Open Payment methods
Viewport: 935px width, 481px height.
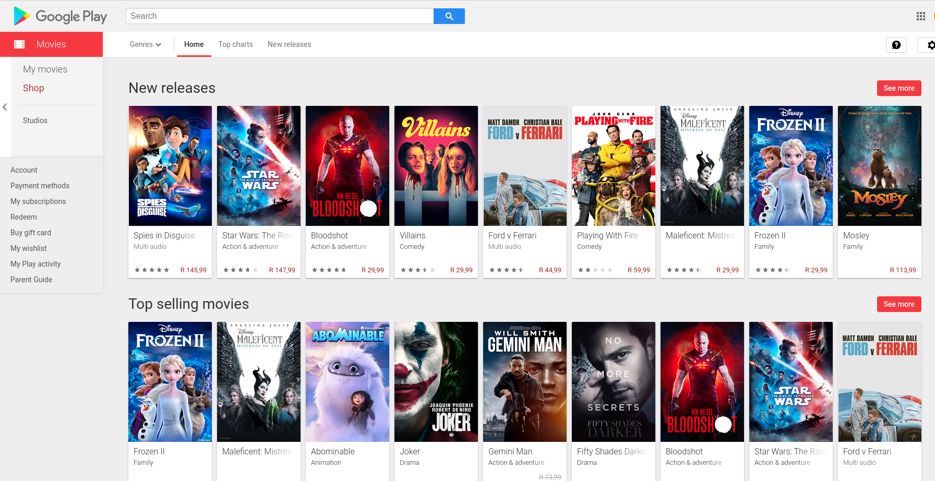[40, 186]
